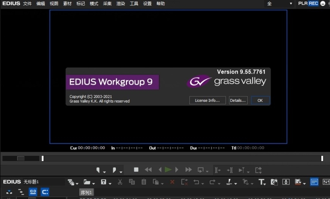Switch to PLR player mode

[303, 3]
